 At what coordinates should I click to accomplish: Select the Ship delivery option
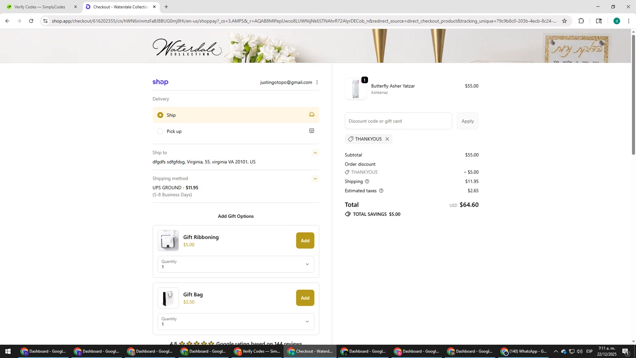236,115
